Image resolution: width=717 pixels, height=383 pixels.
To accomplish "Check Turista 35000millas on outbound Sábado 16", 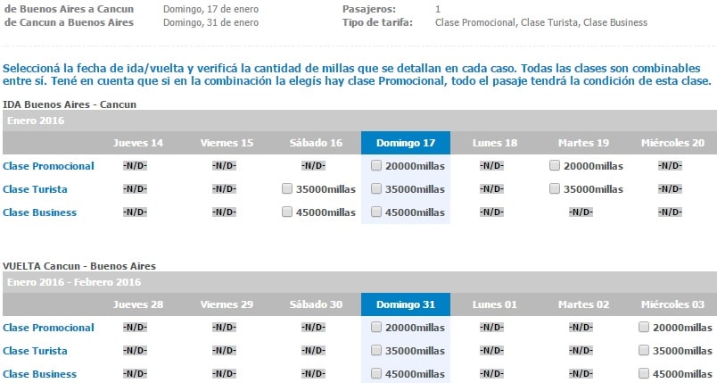I will pyautogui.click(x=286, y=188).
